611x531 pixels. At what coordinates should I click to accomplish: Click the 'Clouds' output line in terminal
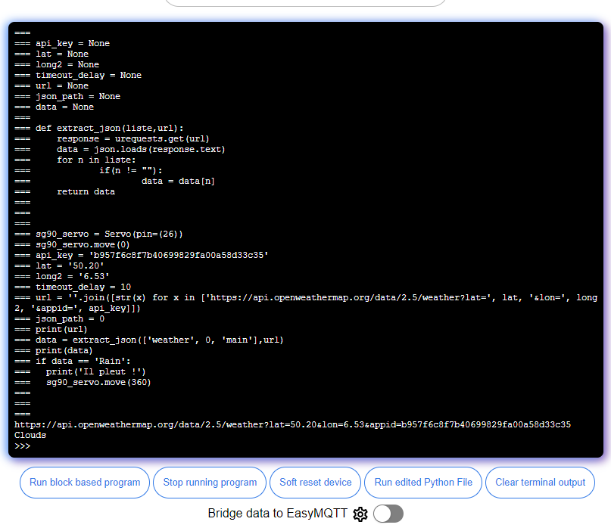pos(30,436)
